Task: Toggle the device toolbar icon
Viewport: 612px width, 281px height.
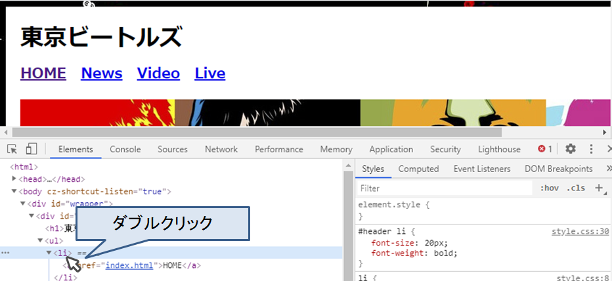Action: click(x=32, y=148)
